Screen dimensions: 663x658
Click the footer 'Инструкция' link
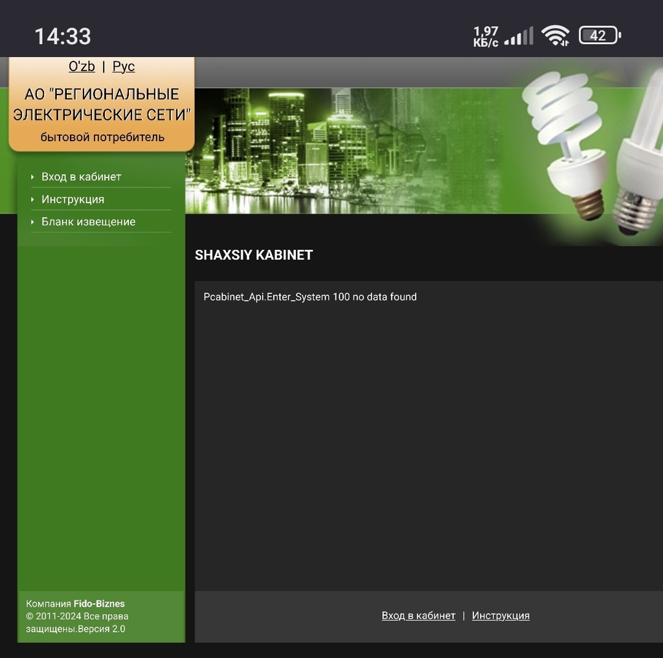pos(500,616)
